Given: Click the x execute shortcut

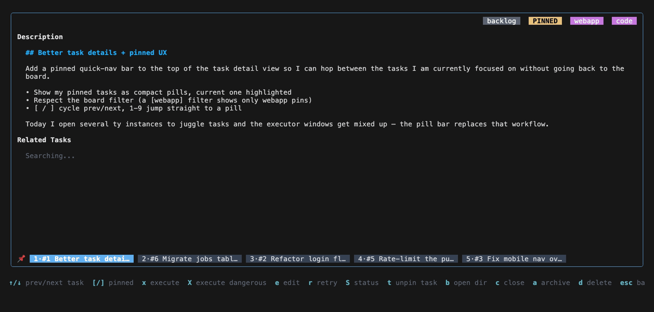Looking at the screenshot, I should pyautogui.click(x=161, y=283).
